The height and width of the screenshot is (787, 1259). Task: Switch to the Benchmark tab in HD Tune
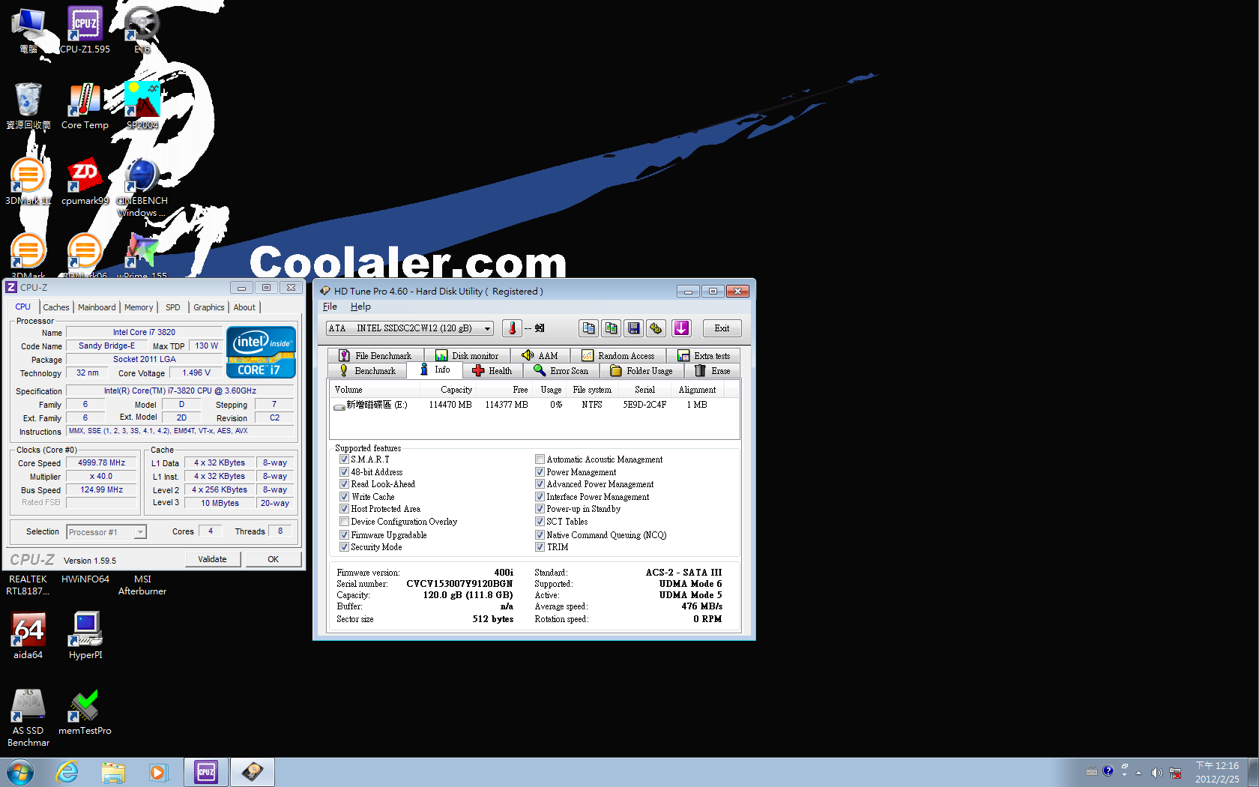[367, 371]
